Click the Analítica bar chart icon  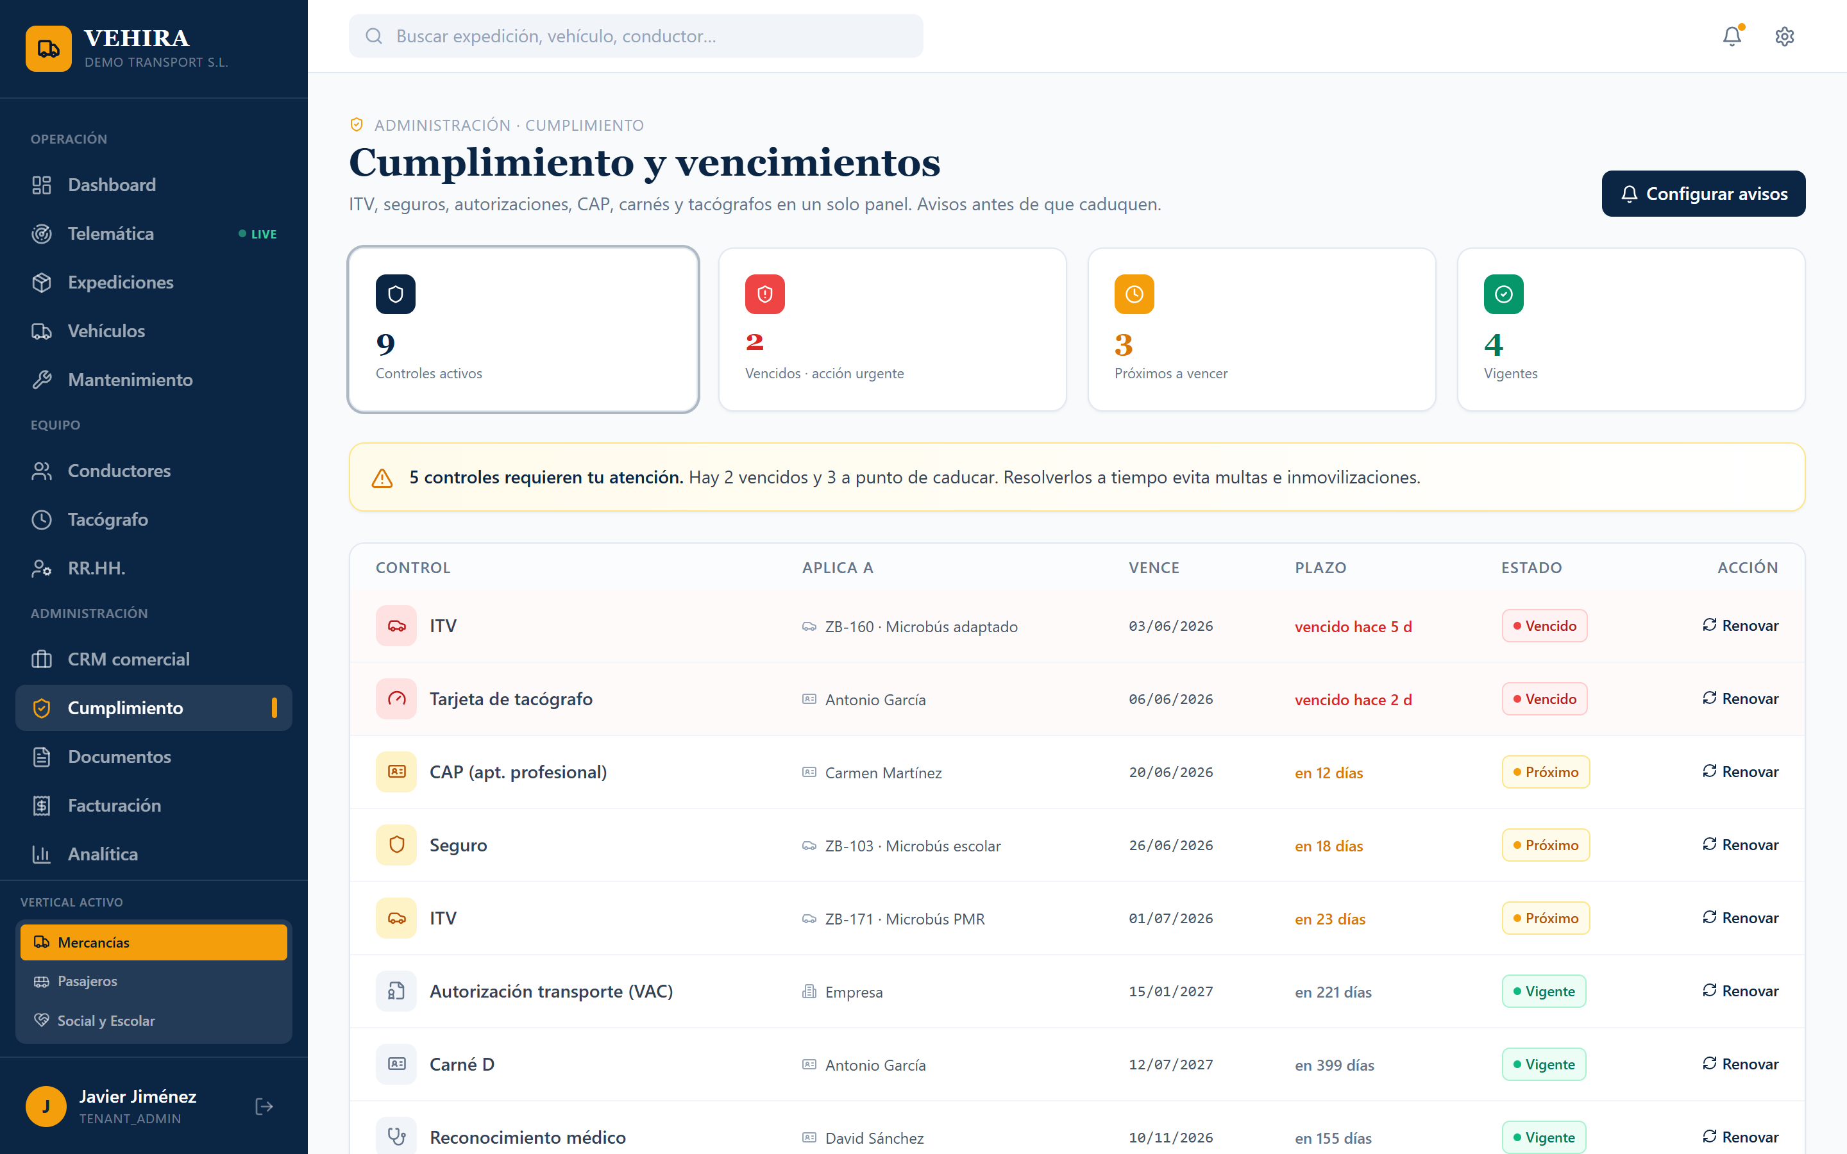pos(41,855)
